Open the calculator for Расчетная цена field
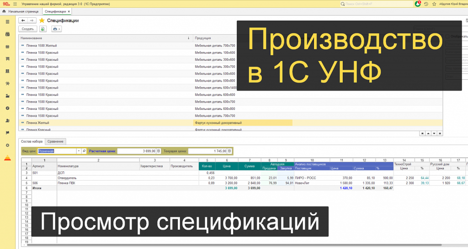The width and height of the screenshot is (468, 249). (x=159, y=151)
